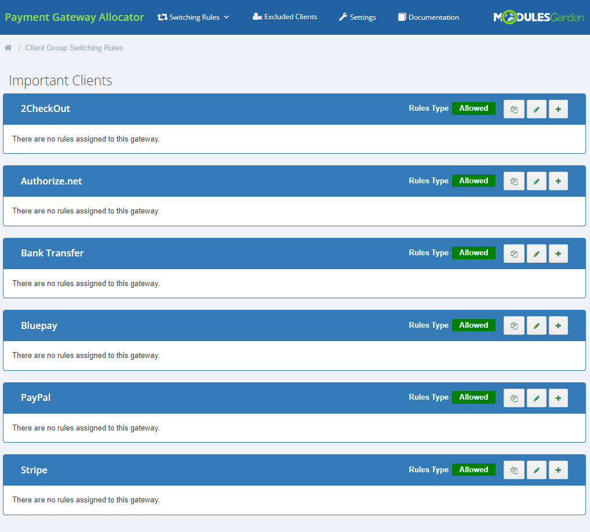The height and width of the screenshot is (532, 590).
Task: Edit the Bluepay gateway rules type
Action: [x=536, y=325]
